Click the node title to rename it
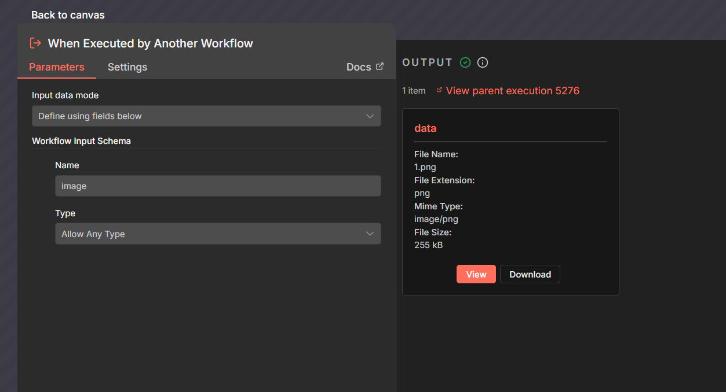The height and width of the screenshot is (392, 726). coord(150,43)
